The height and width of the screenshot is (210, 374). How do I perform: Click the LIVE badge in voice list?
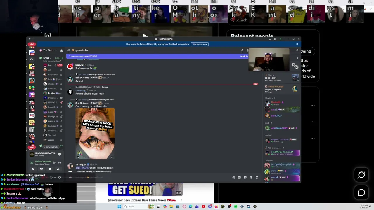(60, 65)
